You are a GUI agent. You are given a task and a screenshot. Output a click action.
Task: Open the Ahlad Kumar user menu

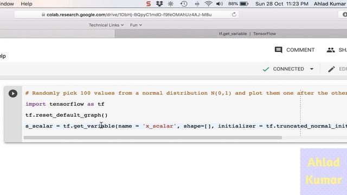tap(330, 4)
